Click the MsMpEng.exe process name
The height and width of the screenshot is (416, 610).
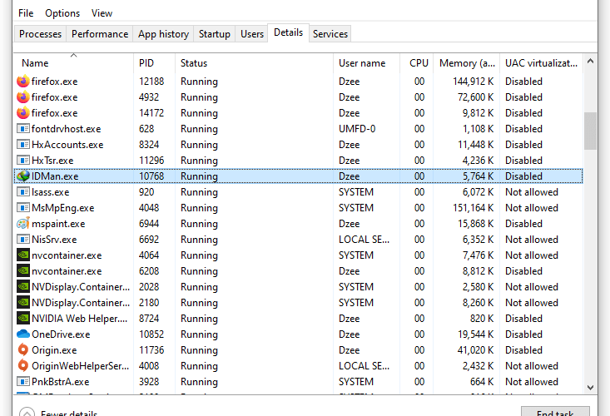62,208
